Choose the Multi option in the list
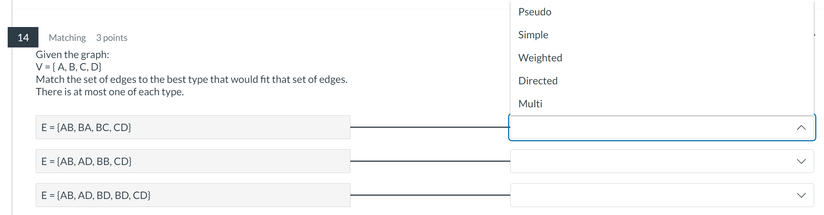824x215 pixels. click(x=530, y=104)
